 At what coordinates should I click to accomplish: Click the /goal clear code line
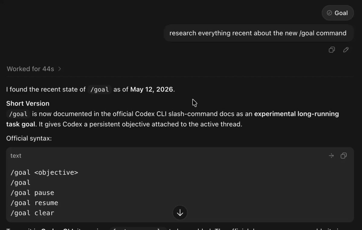(32, 213)
